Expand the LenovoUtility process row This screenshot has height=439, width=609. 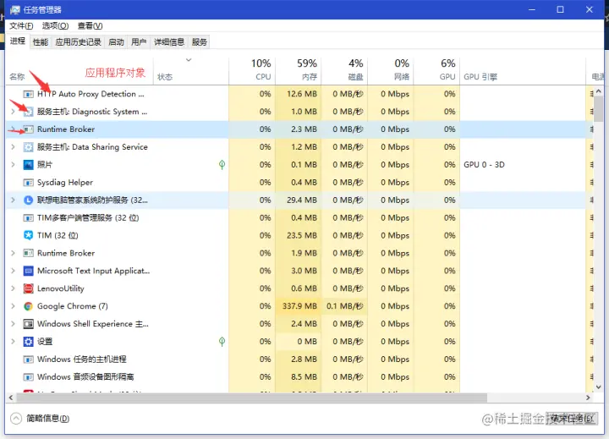(13, 288)
